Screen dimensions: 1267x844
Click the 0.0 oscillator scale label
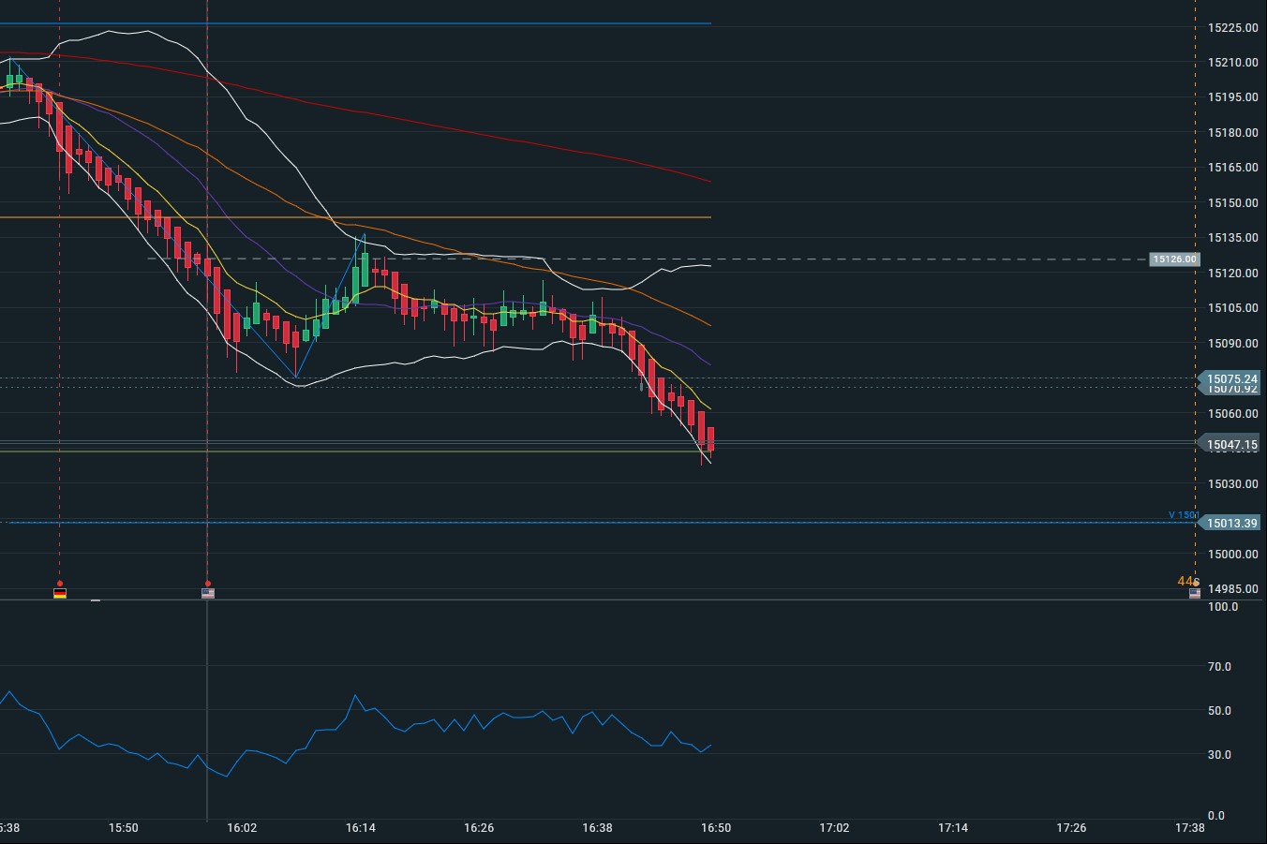coord(1216,816)
